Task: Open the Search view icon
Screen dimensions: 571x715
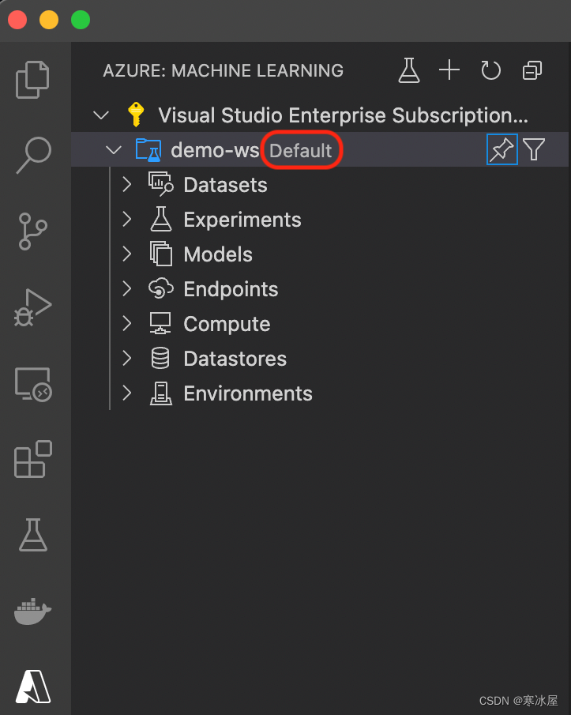Action: pos(35,155)
